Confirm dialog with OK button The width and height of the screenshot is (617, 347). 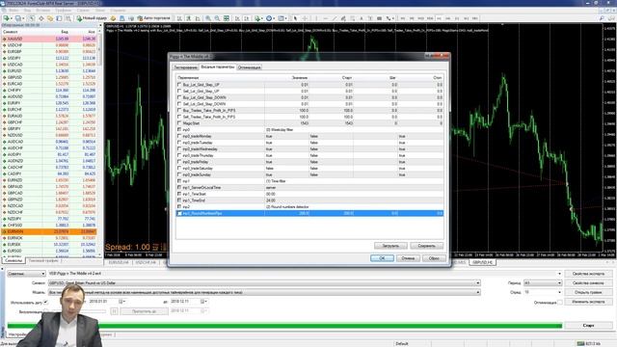click(382, 258)
